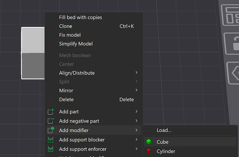
Task: Click the Add modifier chevron
Action: click(x=136, y=130)
